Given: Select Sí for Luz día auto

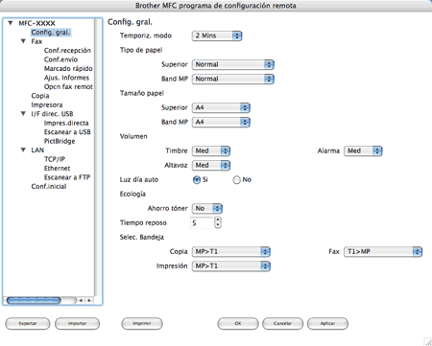Looking at the screenshot, I should 197,180.
